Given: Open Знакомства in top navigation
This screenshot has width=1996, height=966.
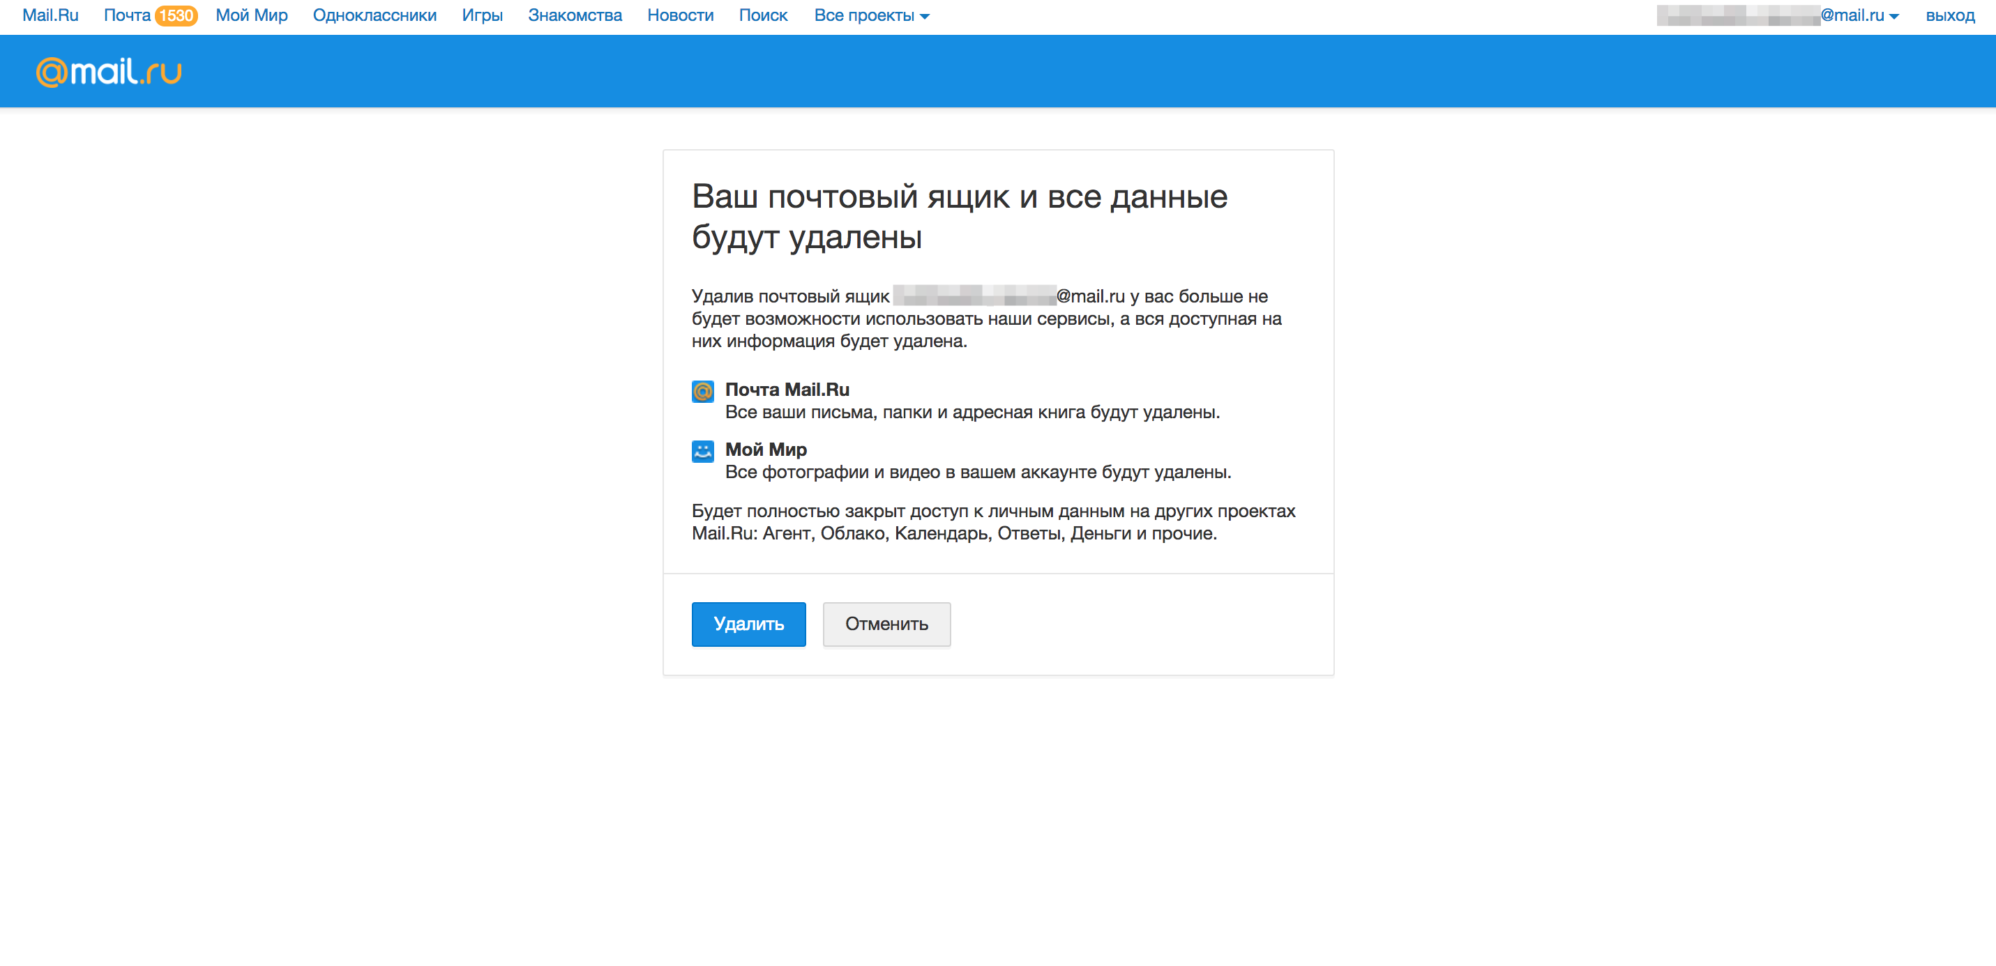Looking at the screenshot, I should [574, 15].
